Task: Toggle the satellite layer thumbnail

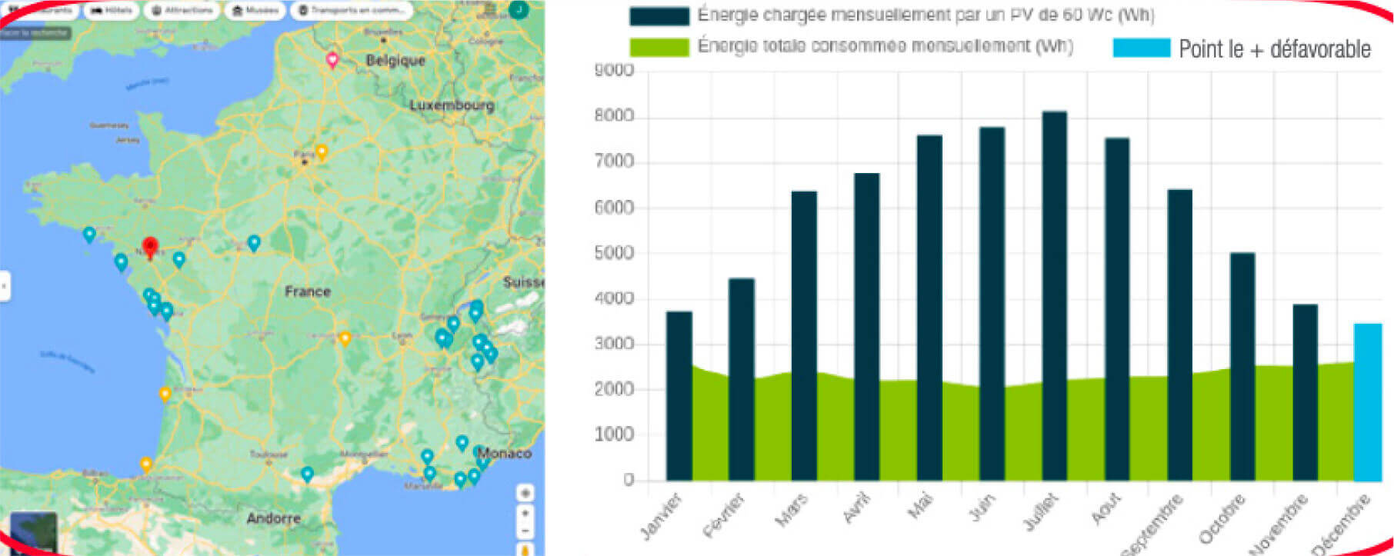Action: tap(34, 531)
